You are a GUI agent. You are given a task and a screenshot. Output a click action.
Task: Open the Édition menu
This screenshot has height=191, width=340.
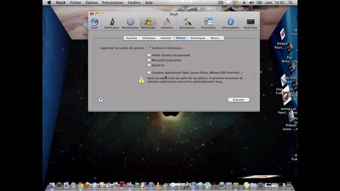92,3
